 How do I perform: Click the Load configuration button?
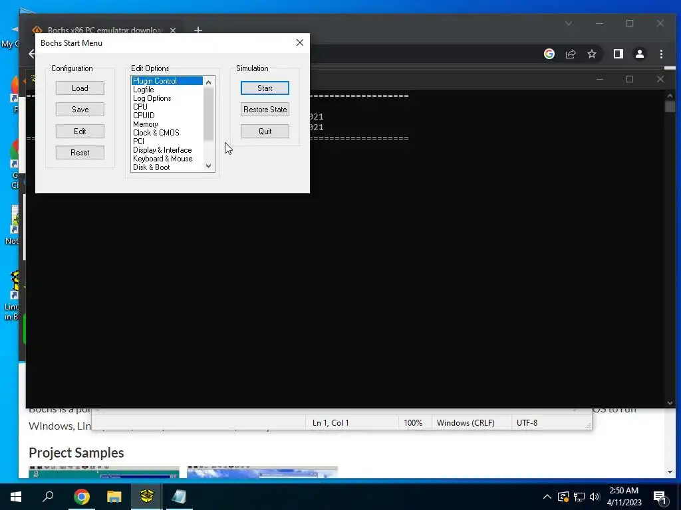click(x=80, y=88)
